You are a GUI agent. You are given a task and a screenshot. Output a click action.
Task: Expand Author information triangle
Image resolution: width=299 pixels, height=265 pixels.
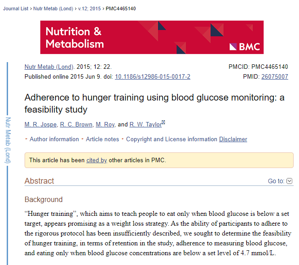(x=26, y=139)
